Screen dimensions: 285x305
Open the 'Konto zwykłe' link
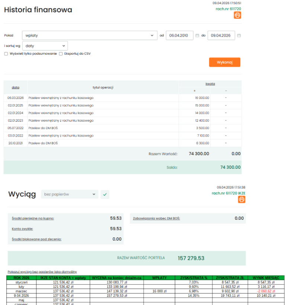(22, 229)
